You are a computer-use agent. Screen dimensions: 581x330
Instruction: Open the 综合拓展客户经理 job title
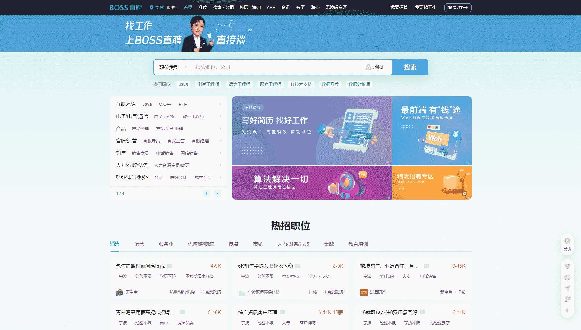pos(258,312)
